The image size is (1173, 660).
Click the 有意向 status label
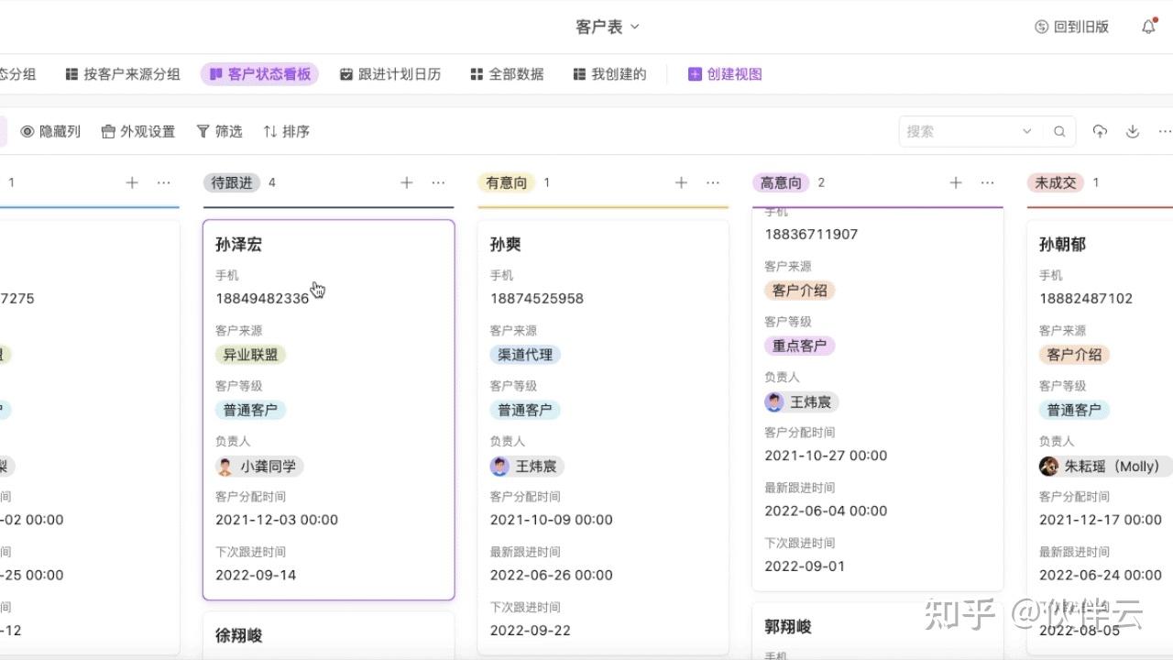[x=507, y=183]
